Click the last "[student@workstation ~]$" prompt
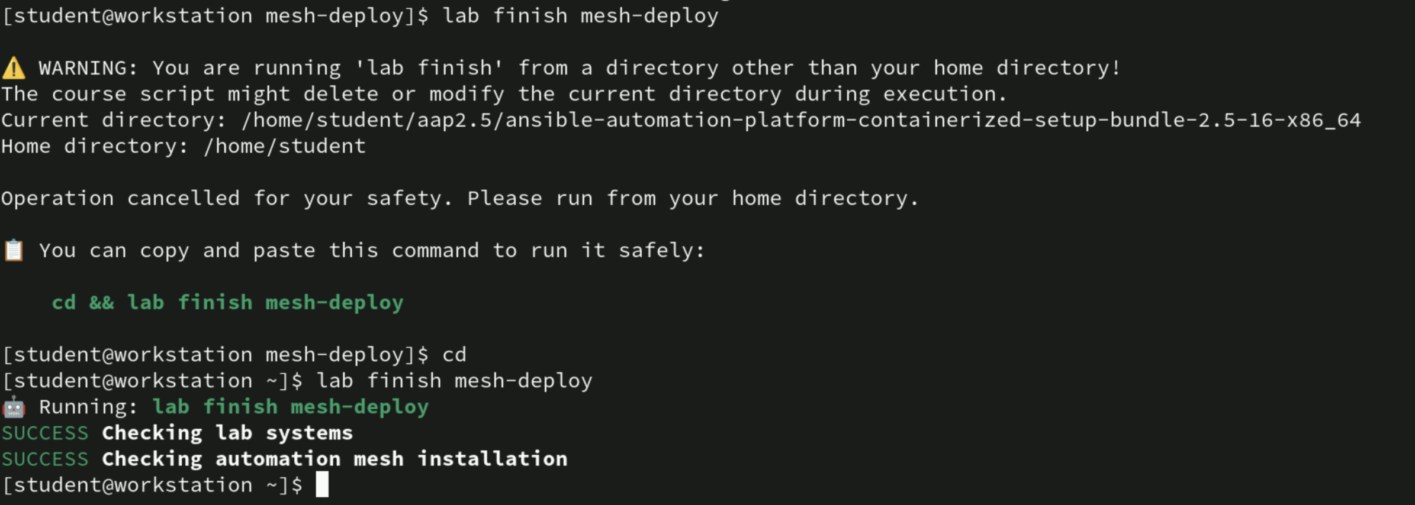The width and height of the screenshot is (1415, 505). tap(152, 485)
